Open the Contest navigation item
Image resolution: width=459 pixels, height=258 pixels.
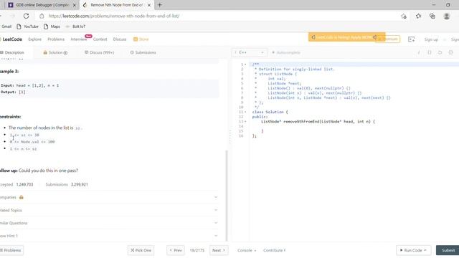tap(100, 39)
